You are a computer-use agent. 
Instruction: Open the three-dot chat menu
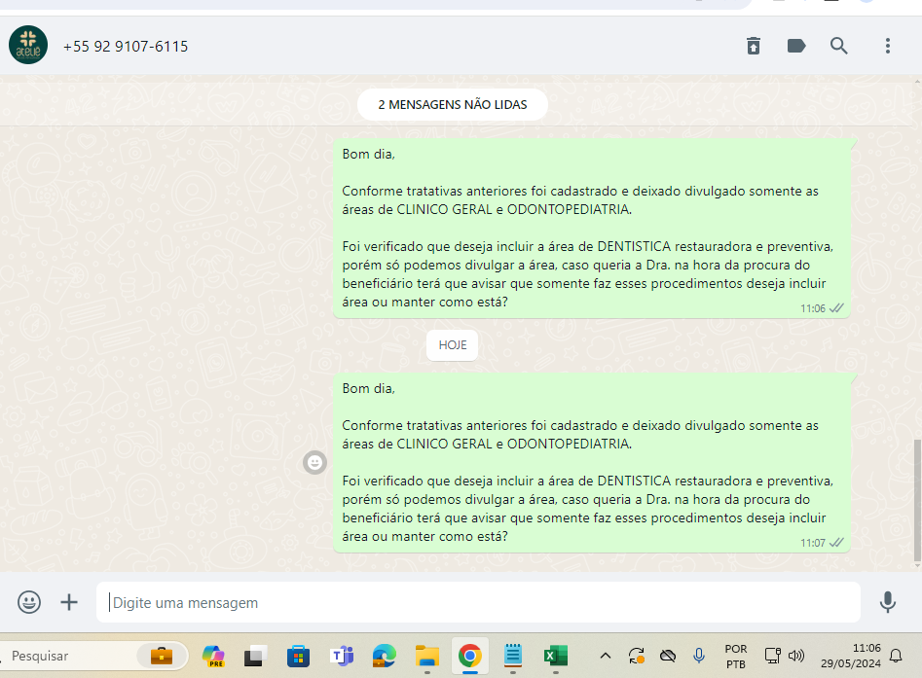tap(887, 46)
